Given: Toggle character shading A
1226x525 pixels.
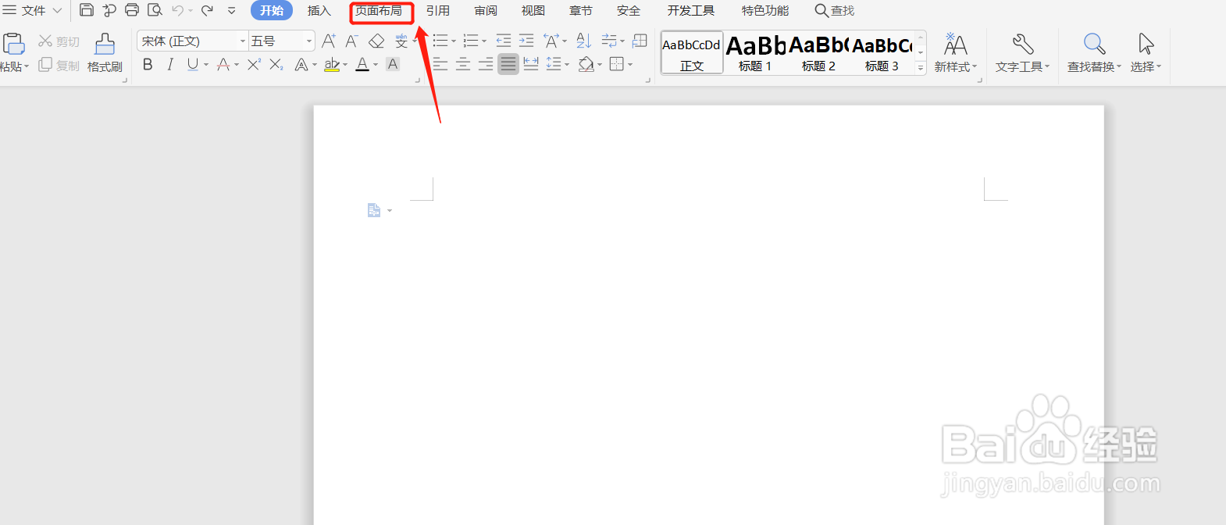Looking at the screenshot, I should coord(393,65).
